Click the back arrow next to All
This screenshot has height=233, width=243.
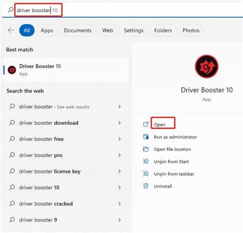(11, 30)
